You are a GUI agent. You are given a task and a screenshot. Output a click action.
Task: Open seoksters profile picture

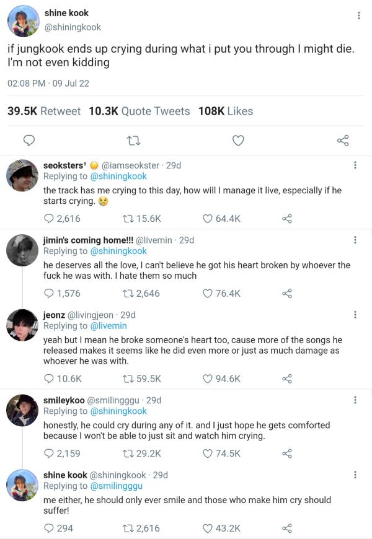coord(22,175)
